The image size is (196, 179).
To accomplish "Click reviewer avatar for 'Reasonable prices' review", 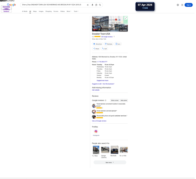I will [94, 117].
